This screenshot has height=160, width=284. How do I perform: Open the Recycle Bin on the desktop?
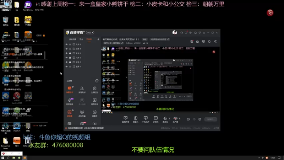coord(6,21)
